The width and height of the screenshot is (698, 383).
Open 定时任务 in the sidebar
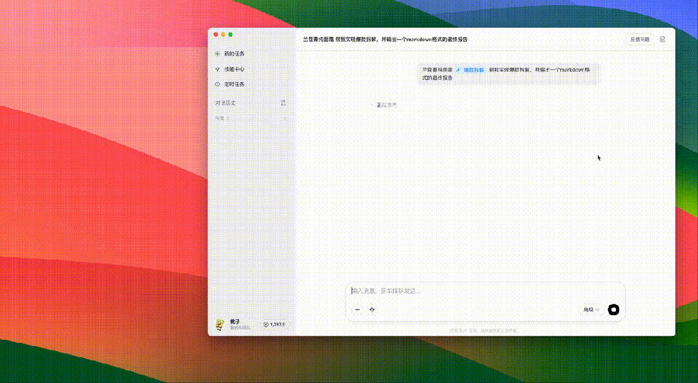[x=234, y=85]
